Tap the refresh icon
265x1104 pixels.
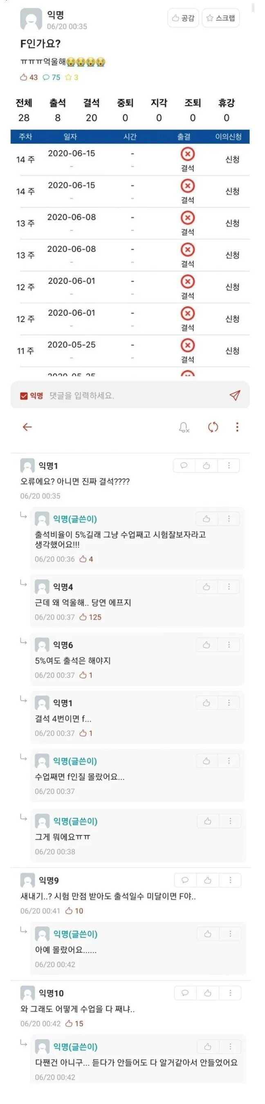pyautogui.click(x=213, y=427)
